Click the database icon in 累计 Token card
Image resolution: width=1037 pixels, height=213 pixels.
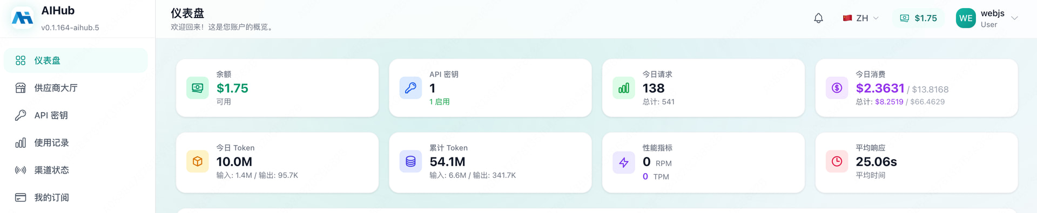[410, 161]
